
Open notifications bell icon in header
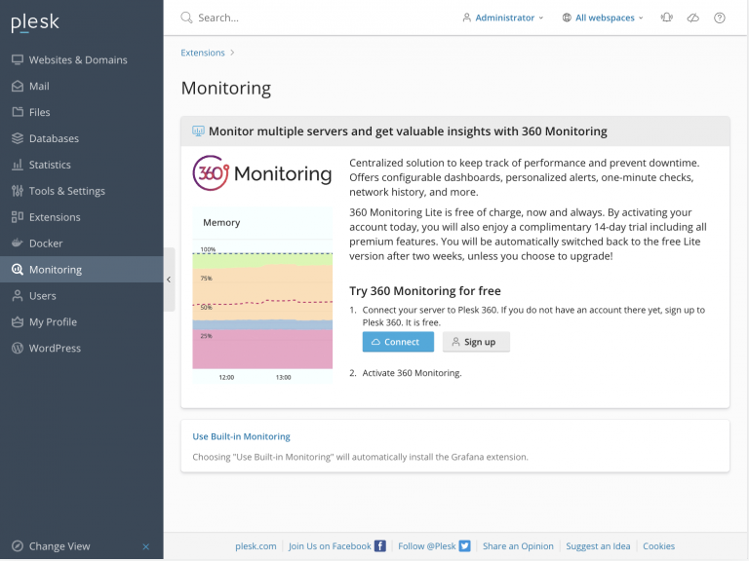pyautogui.click(x=667, y=18)
